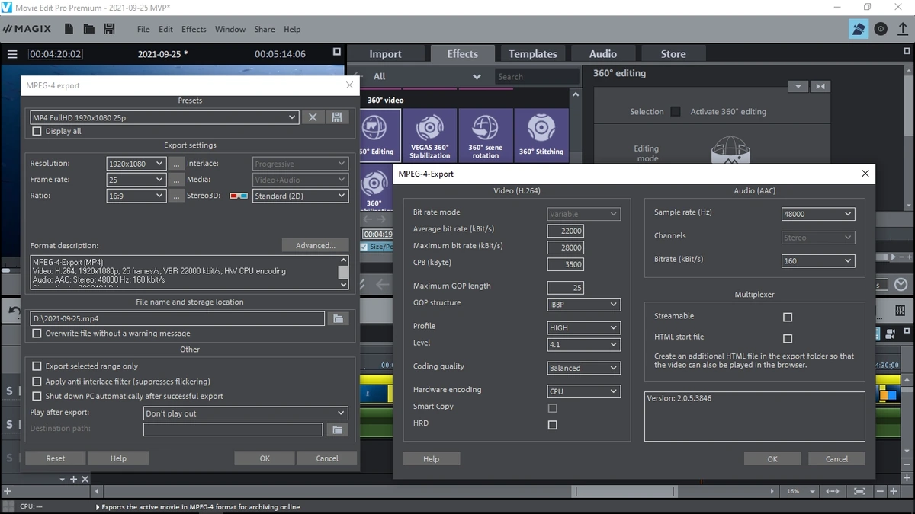Click the Average bit rate field
915x514 pixels.
click(565, 231)
